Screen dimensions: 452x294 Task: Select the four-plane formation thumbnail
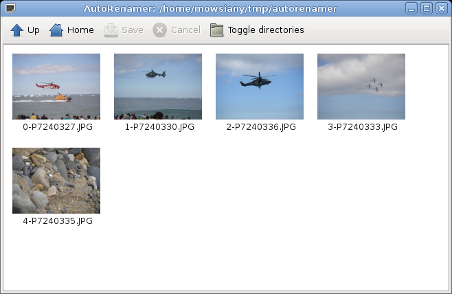(x=361, y=87)
